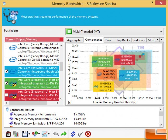Switch to the Aggregated tab
The image size is (168, 140).
[75, 40]
